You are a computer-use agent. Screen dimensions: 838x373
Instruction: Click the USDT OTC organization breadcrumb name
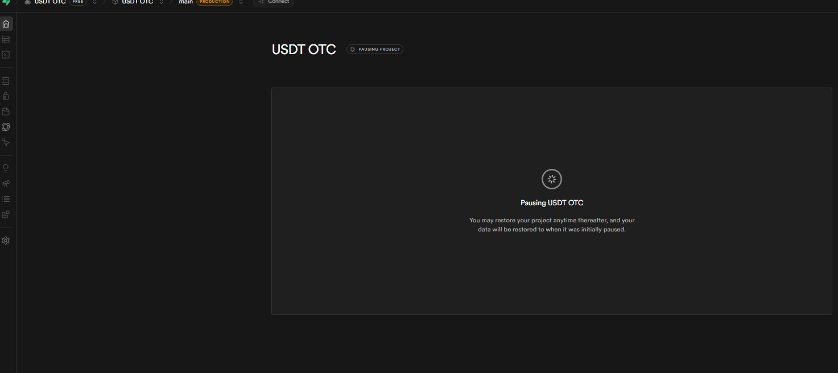pyautogui.click(x=50, y=2)
